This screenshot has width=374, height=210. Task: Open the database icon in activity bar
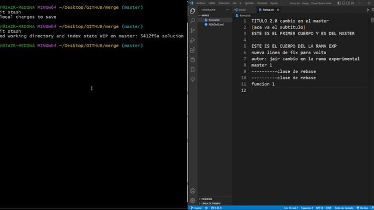(192, 60)
